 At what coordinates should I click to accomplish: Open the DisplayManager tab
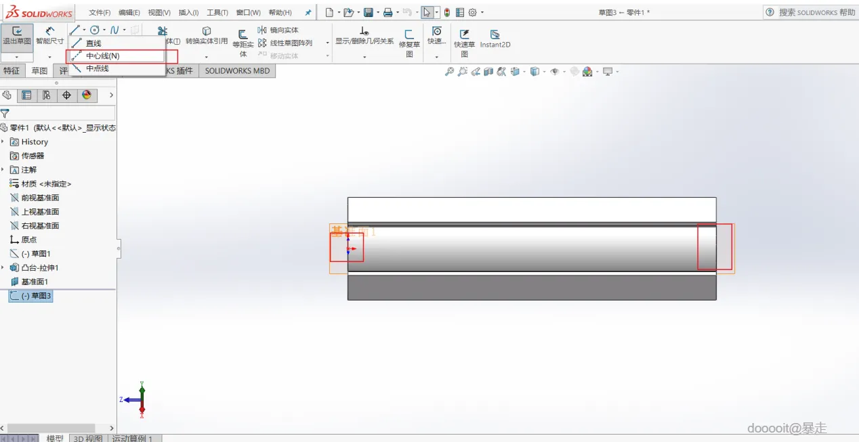tap(86, 95)
